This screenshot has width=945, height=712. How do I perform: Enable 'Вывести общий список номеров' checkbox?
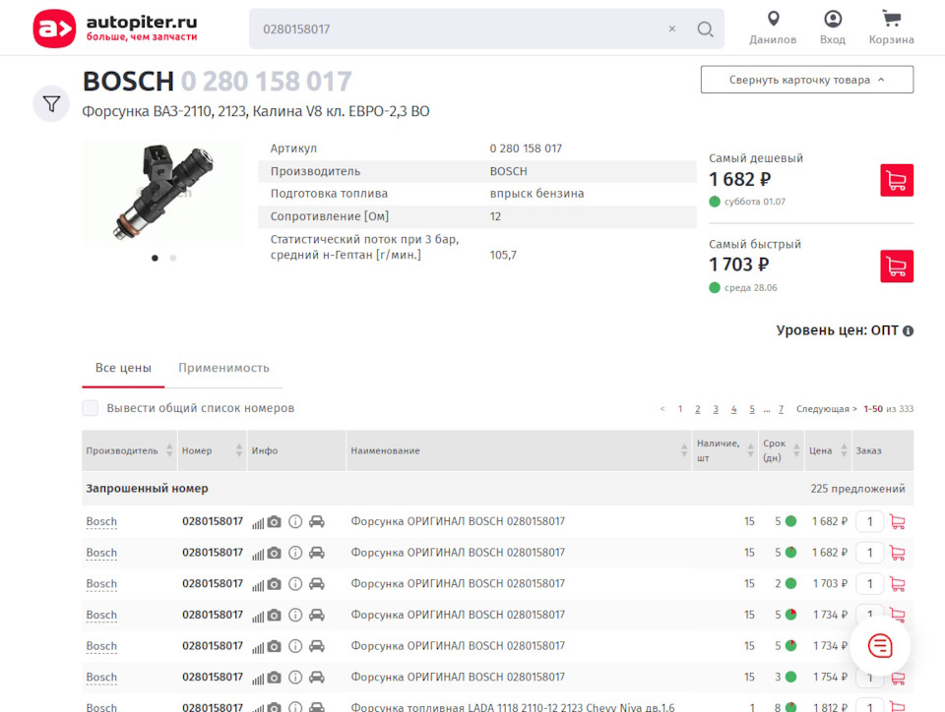(x=91, y=408)
